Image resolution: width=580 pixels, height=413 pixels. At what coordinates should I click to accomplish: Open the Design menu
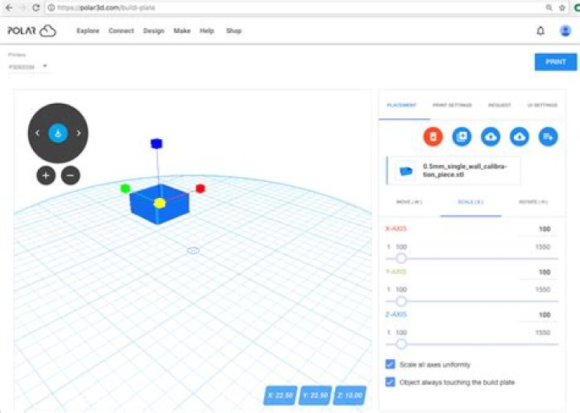pos(153,31)
